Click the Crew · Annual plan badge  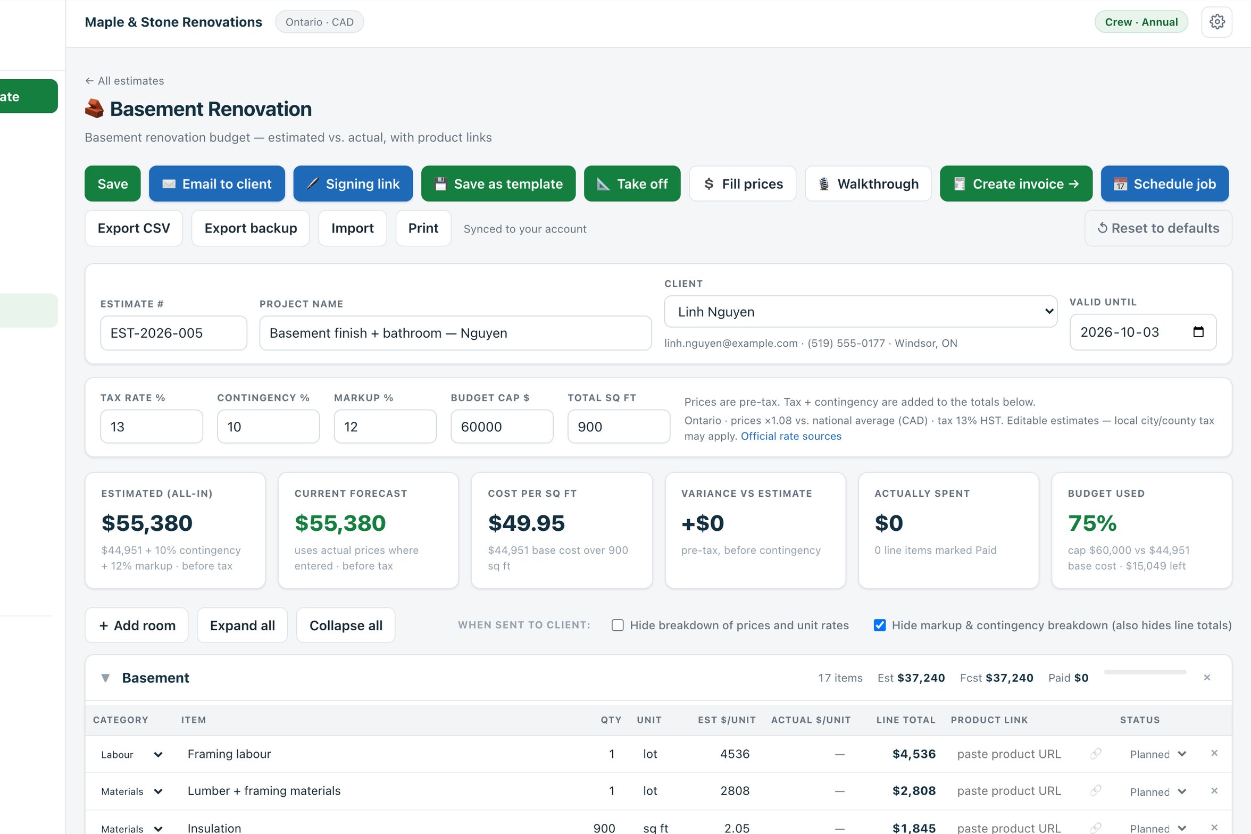1141,22
